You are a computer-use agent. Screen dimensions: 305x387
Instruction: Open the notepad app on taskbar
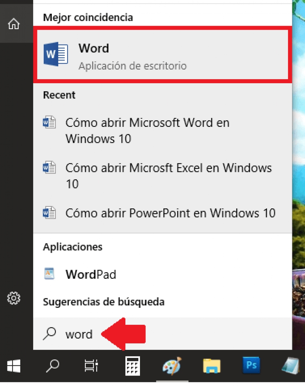[x=291, y=366]
